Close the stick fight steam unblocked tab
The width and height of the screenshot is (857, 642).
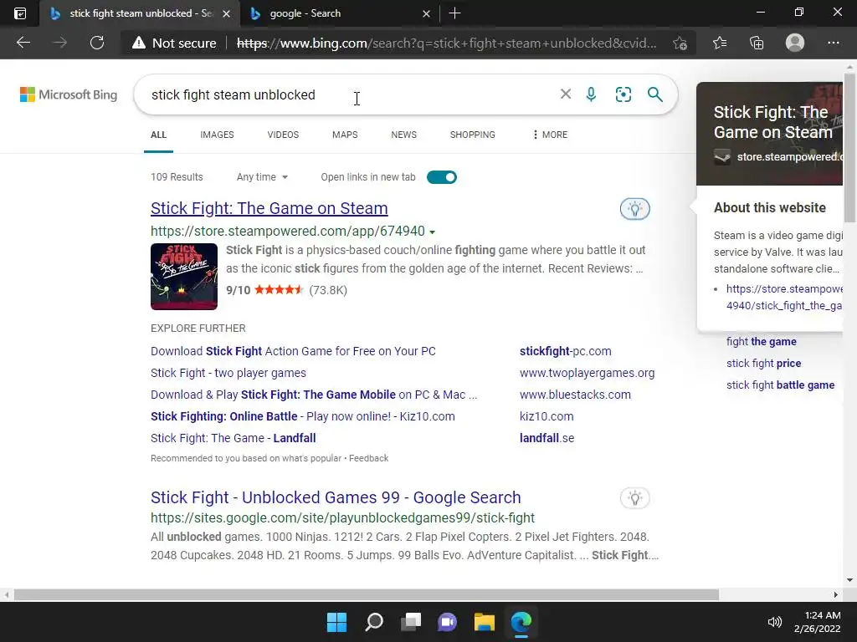pos(227,13)
